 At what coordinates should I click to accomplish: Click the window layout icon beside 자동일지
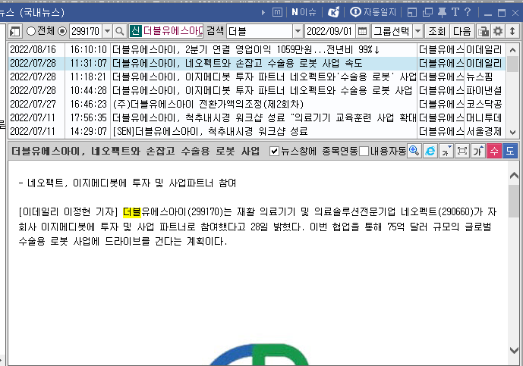412,13
